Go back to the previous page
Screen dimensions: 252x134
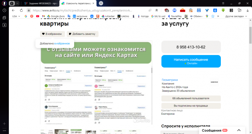point(13,10)
